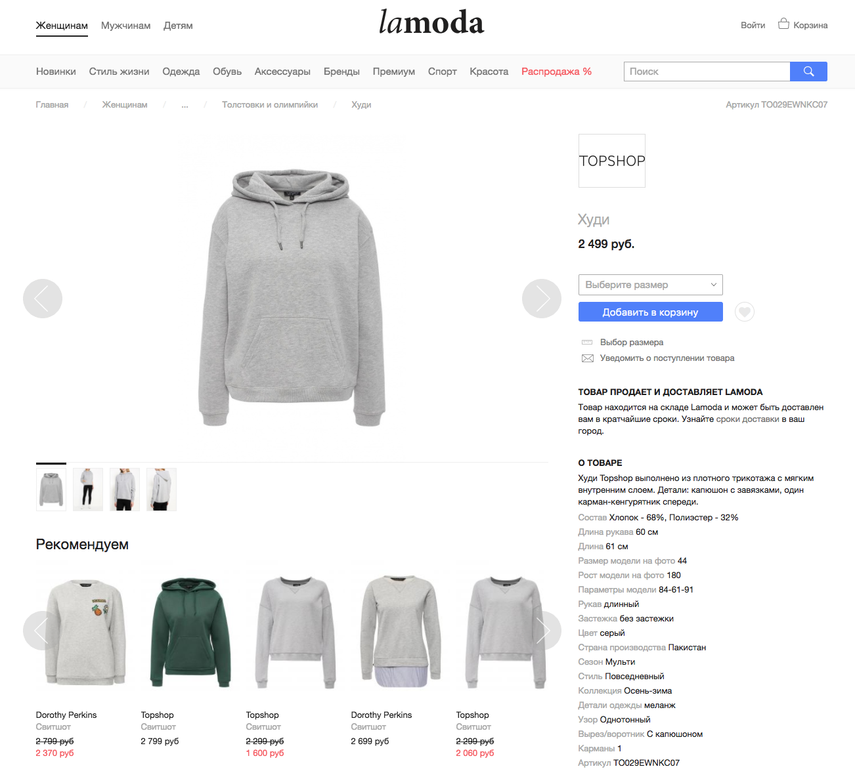Focus the Поиск search field
This screenshot has width=855, height=775.
click(707, 72)
